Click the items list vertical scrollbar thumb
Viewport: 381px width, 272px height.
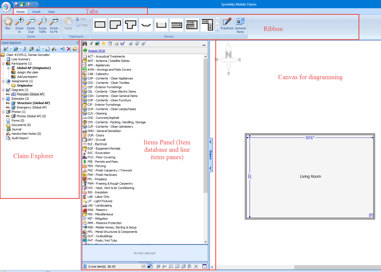(x=206, y=126)
